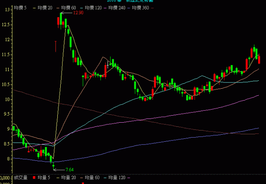The width and height of the screenshot is (266, 184).
Task: Select the 均量 120 volume average legend
Action: point(117,177)
